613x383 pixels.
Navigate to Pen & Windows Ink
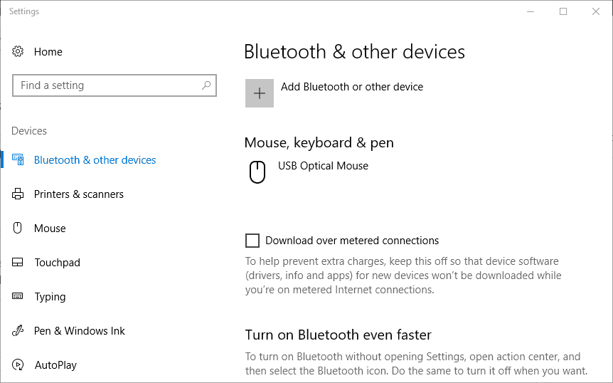tap(80, 331)
